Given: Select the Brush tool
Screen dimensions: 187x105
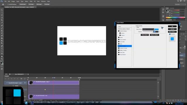Looking at the screenshot, I should pos(2,28).
